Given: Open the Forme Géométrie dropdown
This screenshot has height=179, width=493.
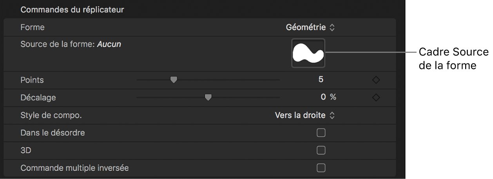Looking at the screenshot, I should coord(310,27).
